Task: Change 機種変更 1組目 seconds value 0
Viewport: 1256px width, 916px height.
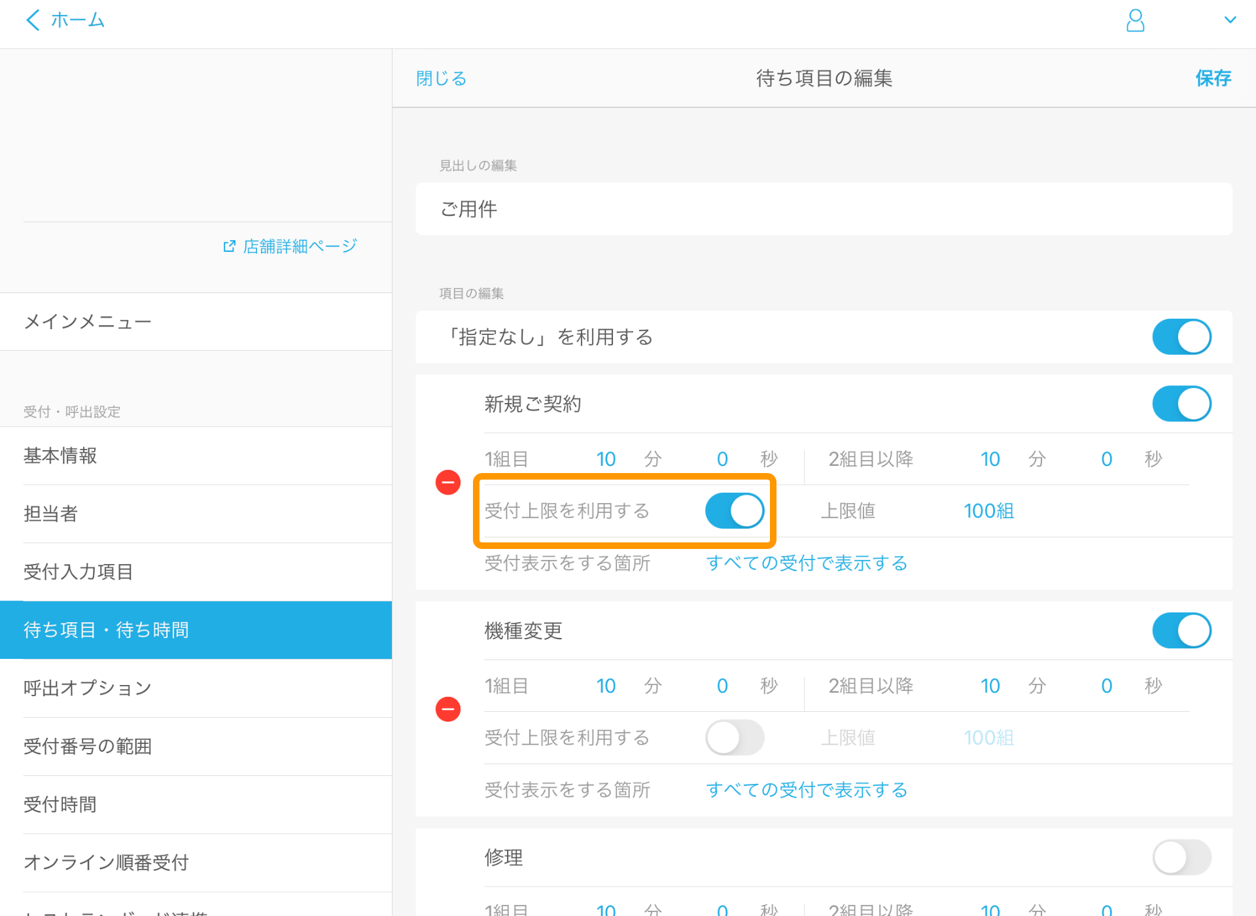Action: coord(722,686)
